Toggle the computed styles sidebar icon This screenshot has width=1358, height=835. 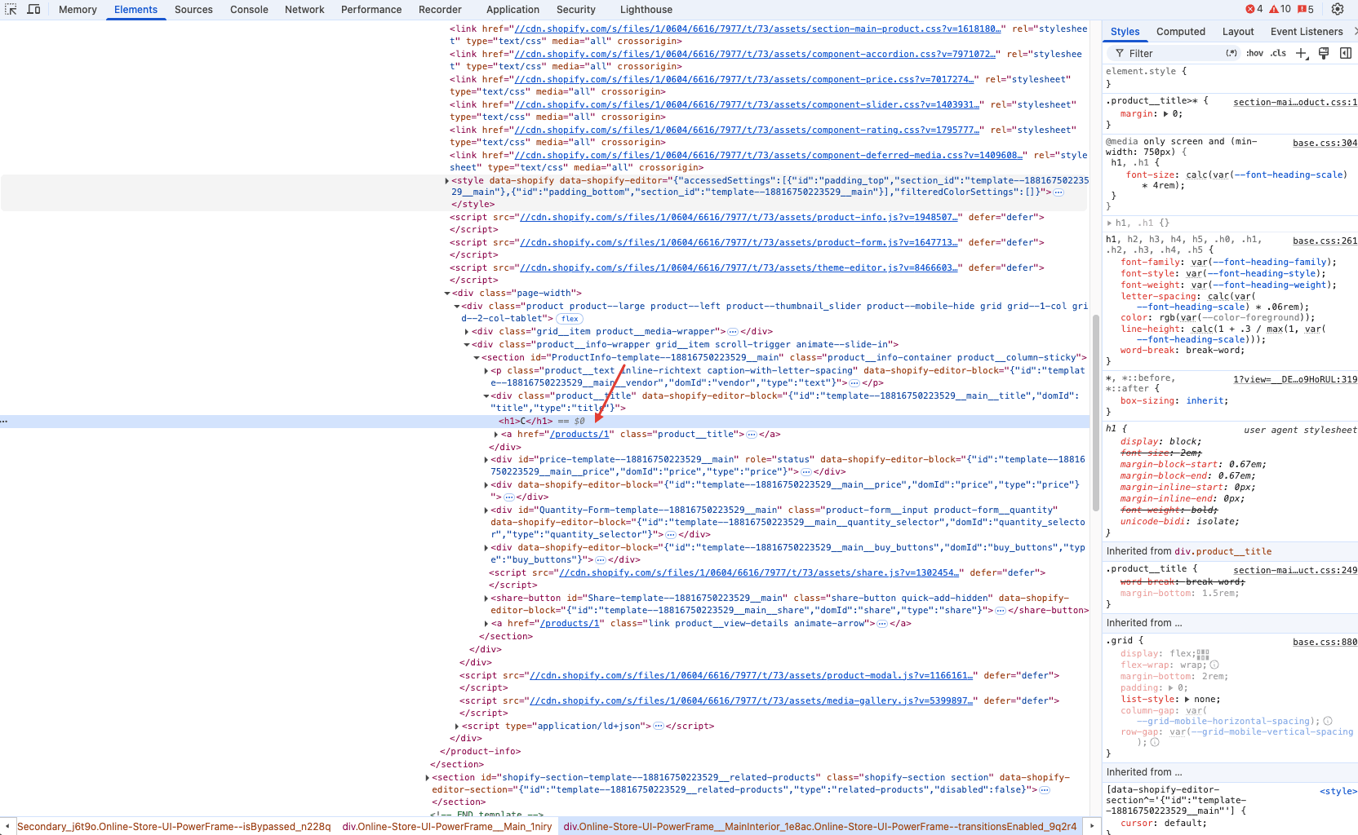pyautogui.click(x=1346, y=53)
